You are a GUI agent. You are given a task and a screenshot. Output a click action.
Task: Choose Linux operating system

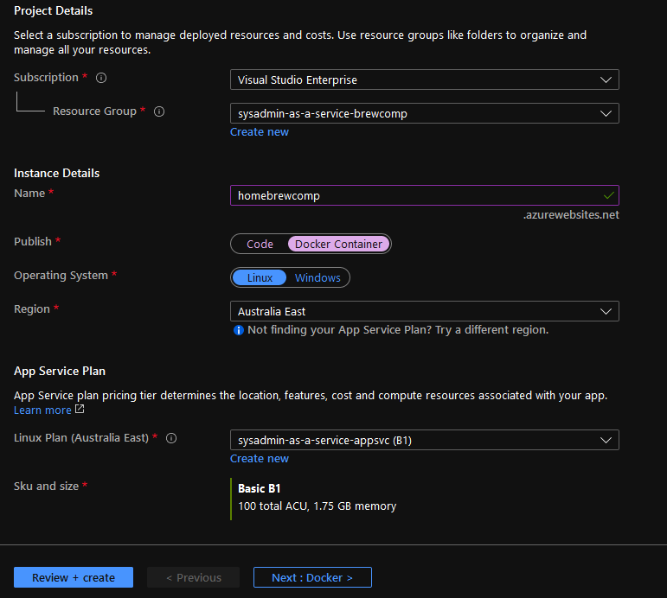coord(260,277)
